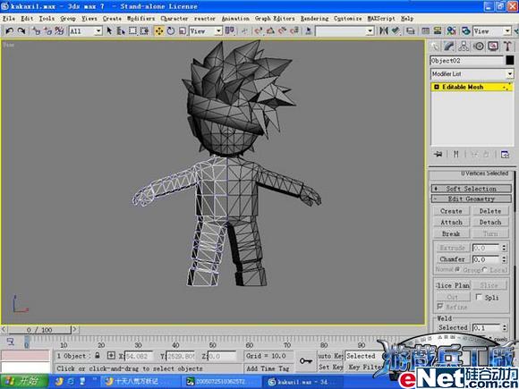This screenshot has width=519, height=389.
Task: Toggle Absolute transform type-in mode icon
Action: tap(111, 356)
